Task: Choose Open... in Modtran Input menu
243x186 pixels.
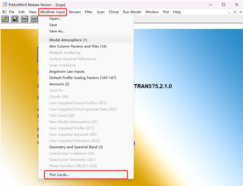Action: click(x=86, y=19)
